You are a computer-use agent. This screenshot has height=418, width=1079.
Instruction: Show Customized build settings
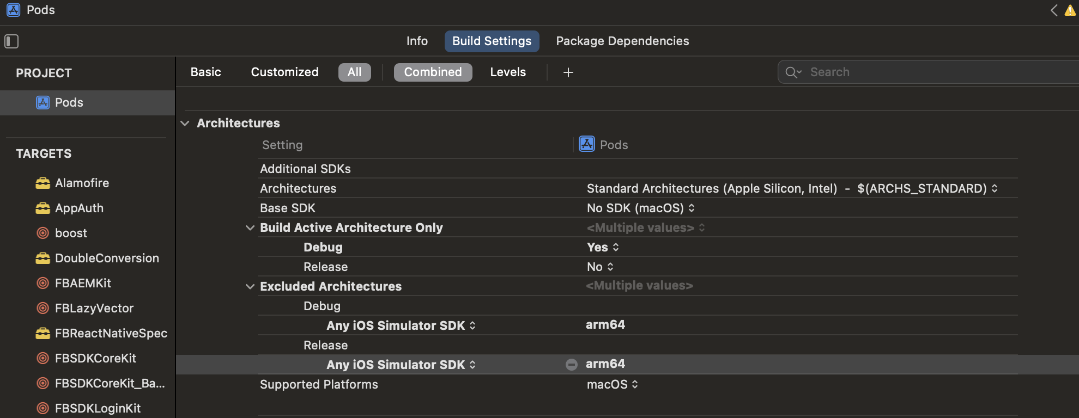[284, 72]
